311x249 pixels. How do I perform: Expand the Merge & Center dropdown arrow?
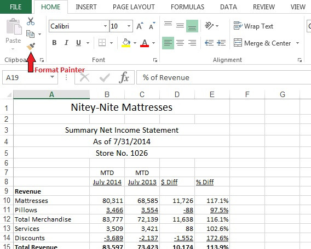297,43
